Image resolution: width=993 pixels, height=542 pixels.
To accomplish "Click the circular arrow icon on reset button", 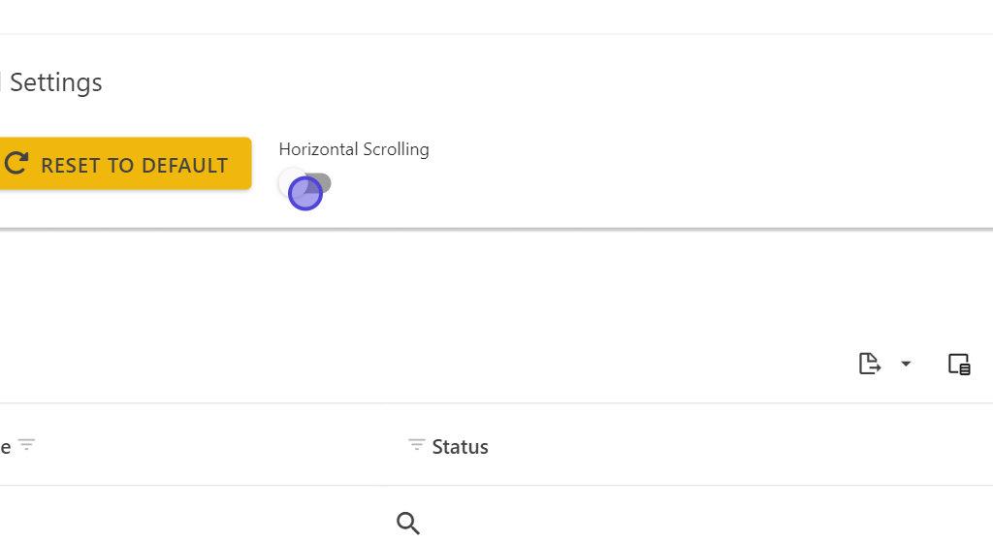I will pos(16,164).
